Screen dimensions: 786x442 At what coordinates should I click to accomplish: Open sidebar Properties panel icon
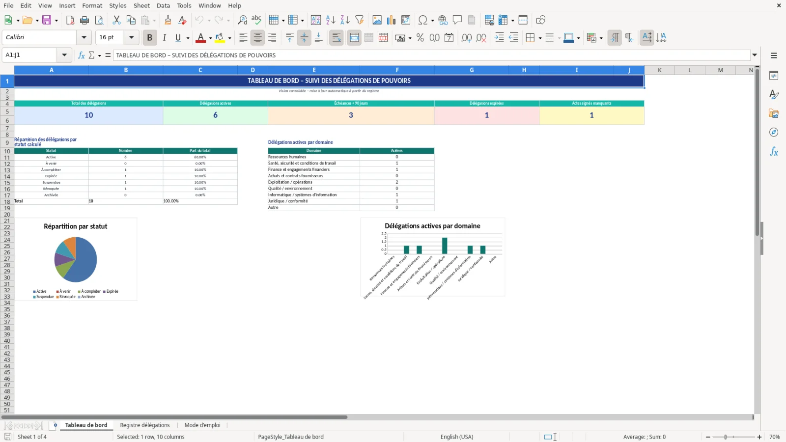pyautogui.click(x=774, y=76)
